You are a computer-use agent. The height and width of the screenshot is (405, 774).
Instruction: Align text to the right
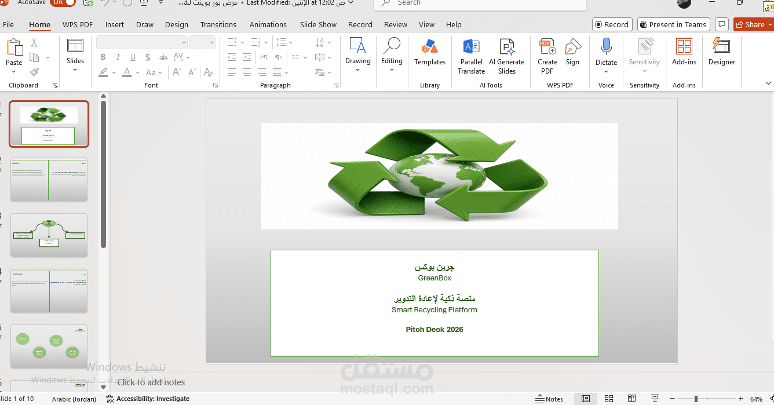262,72
